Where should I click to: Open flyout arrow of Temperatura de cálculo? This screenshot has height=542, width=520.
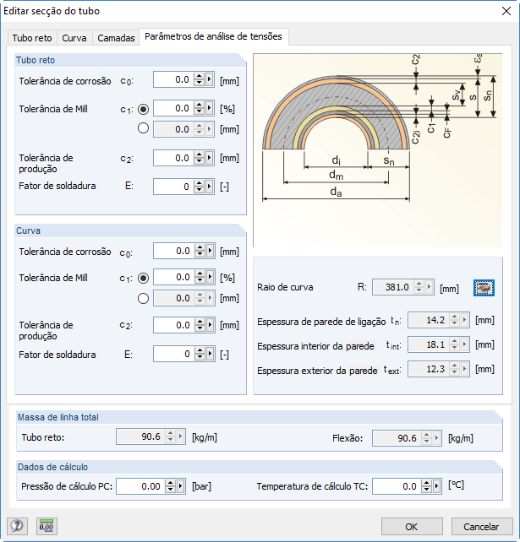coord(436,486)
